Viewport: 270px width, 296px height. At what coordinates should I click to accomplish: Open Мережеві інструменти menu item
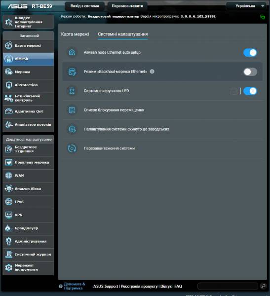28,268
